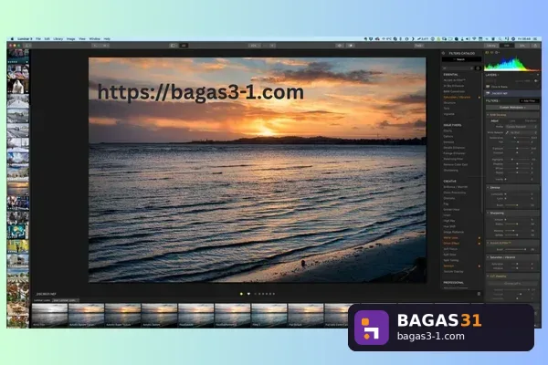The height and width of the screenshot is (365, 548).
Task: Open the View menu
Action: [82, 38]
